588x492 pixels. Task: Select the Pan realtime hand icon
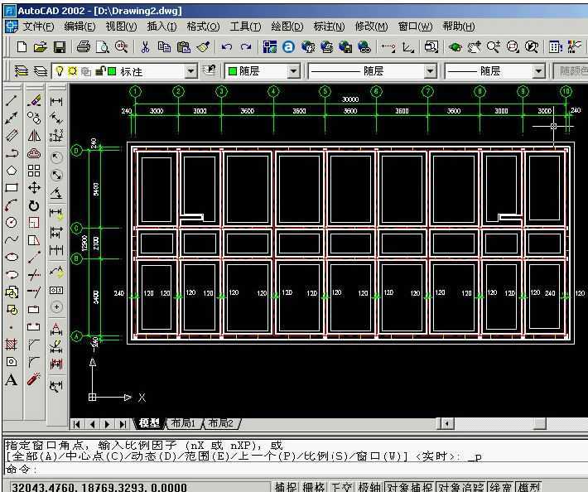pos(475,47)
